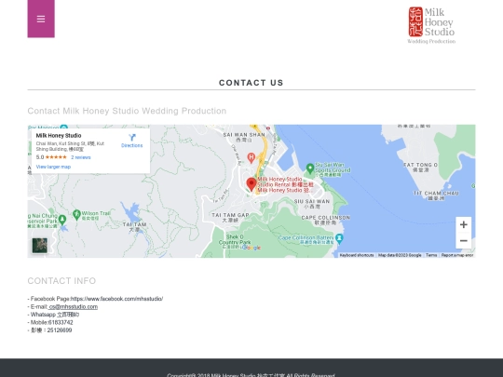503x377 pixels.
Task: Click the Facebook page URL text
Action: pos(116,299)
